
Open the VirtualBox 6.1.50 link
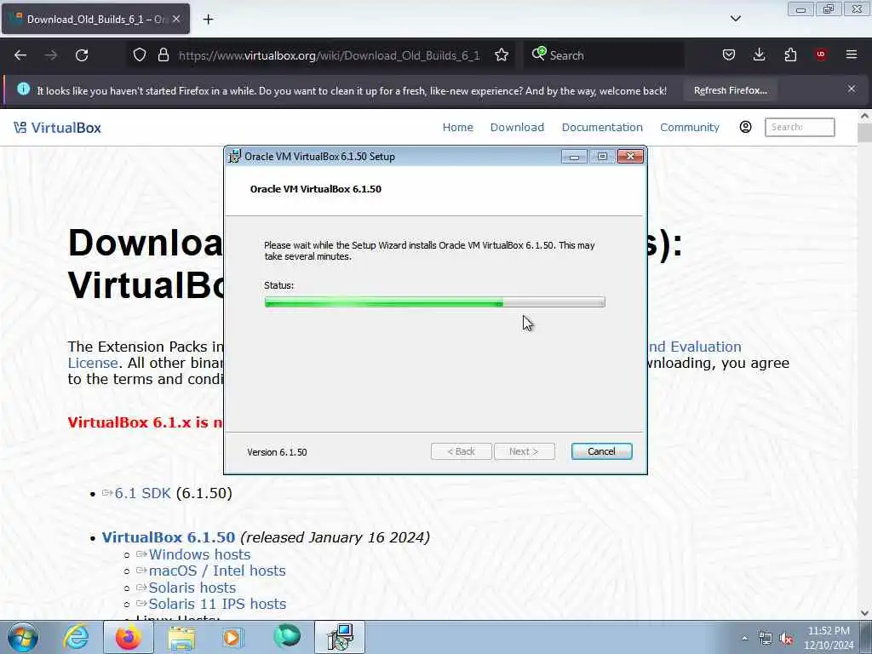click(169, 537)
